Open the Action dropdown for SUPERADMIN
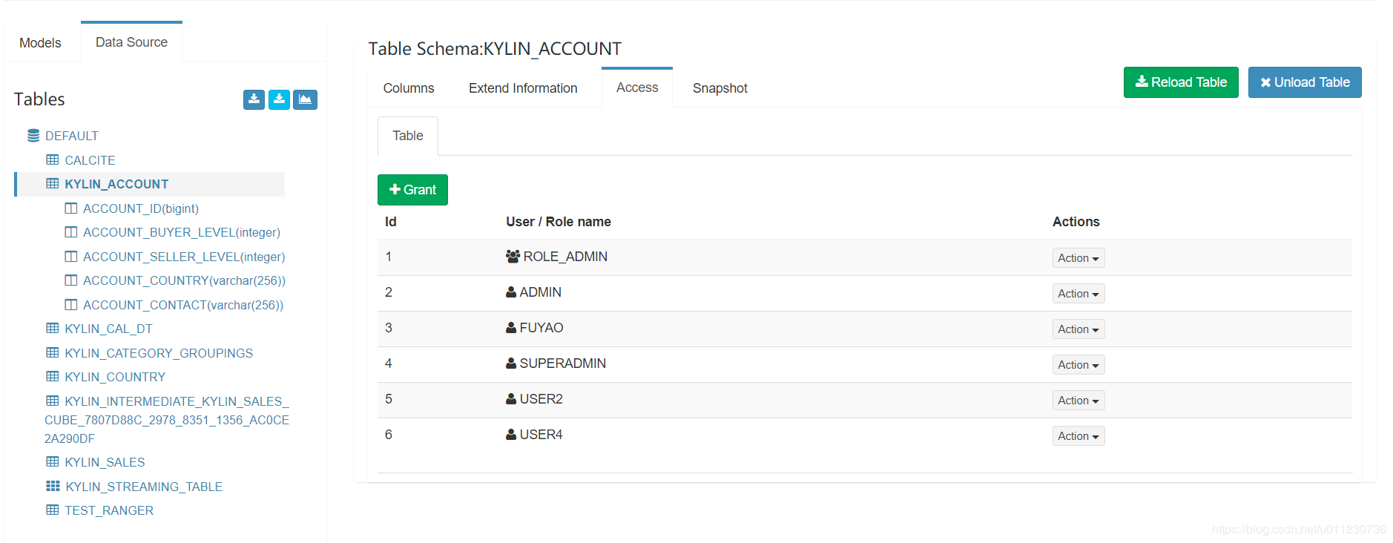 coord(1078,365)
